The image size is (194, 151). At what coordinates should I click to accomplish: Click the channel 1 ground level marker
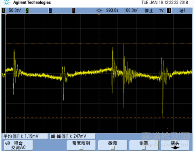pos(4,75)
